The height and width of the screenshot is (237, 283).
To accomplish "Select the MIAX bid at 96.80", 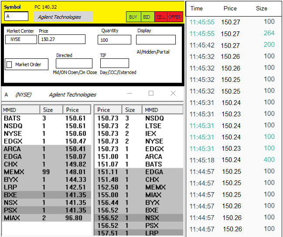I will (x=46, y=218).
